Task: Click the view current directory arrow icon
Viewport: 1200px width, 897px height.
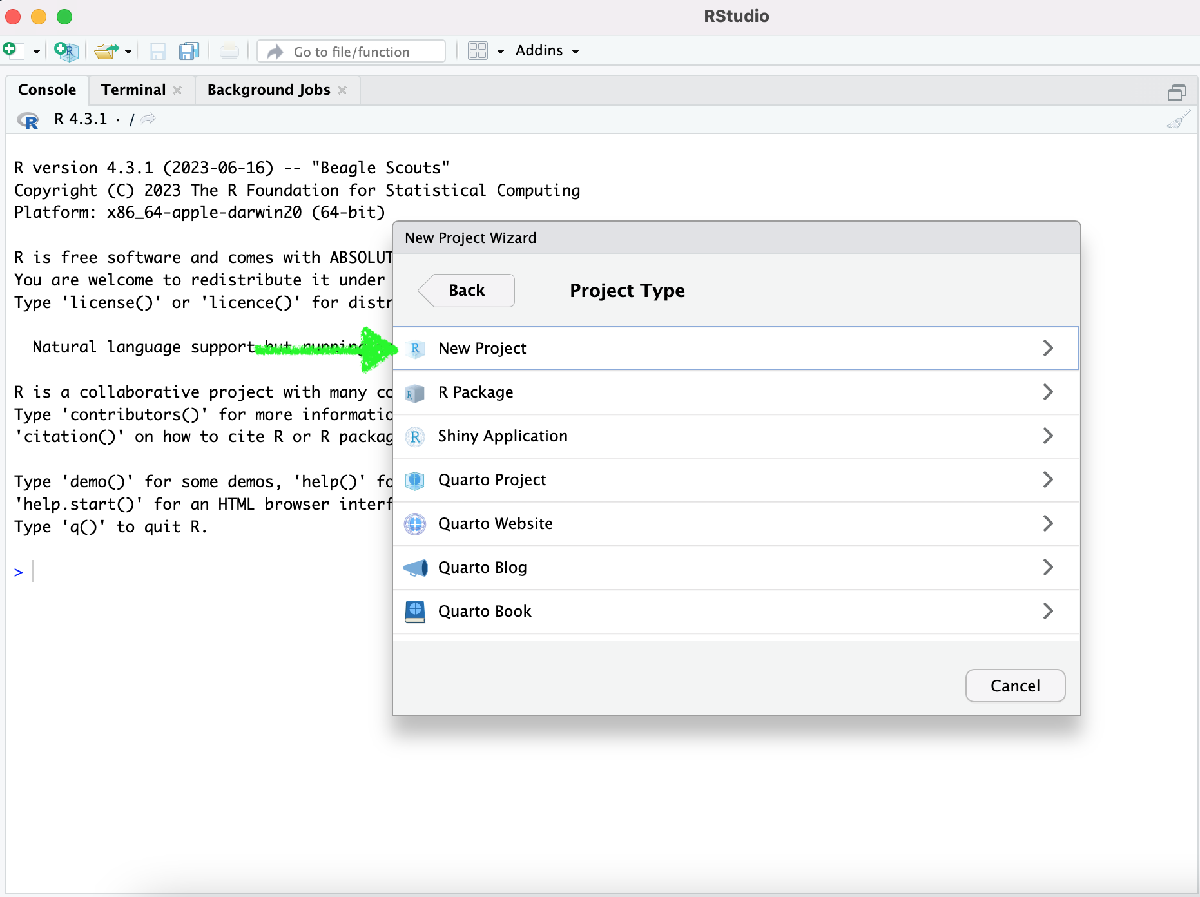Action: point(148,119)
